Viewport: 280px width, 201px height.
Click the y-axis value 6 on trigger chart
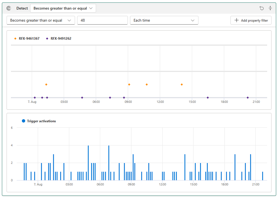point(12,128)
